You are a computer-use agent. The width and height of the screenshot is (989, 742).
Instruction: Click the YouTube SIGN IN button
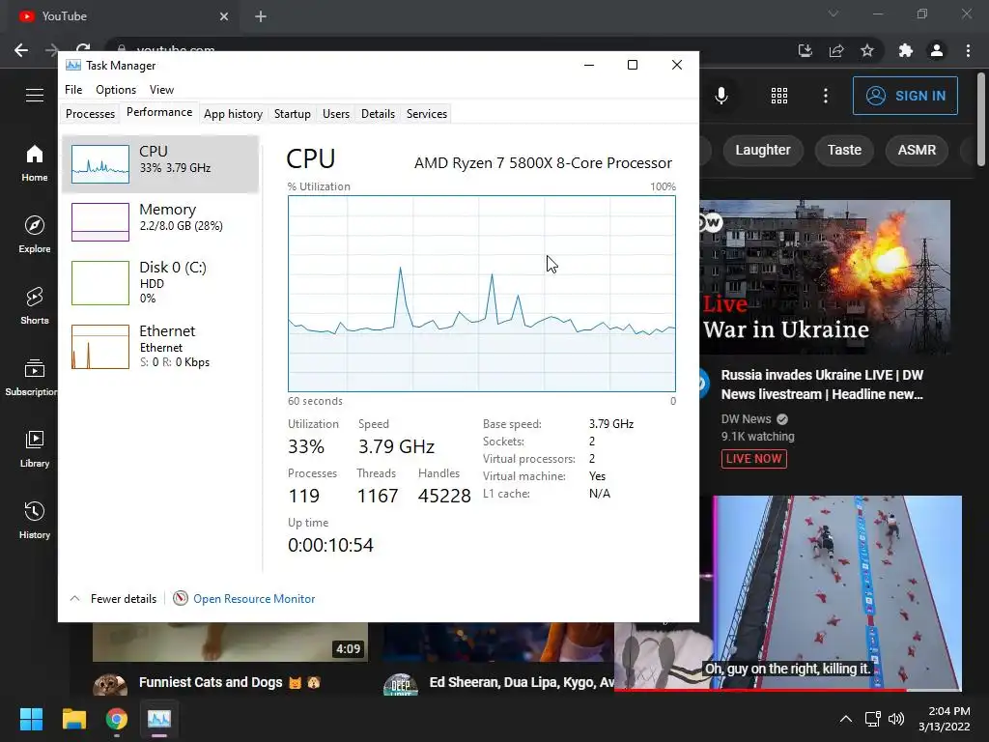(x=905, y=96)
